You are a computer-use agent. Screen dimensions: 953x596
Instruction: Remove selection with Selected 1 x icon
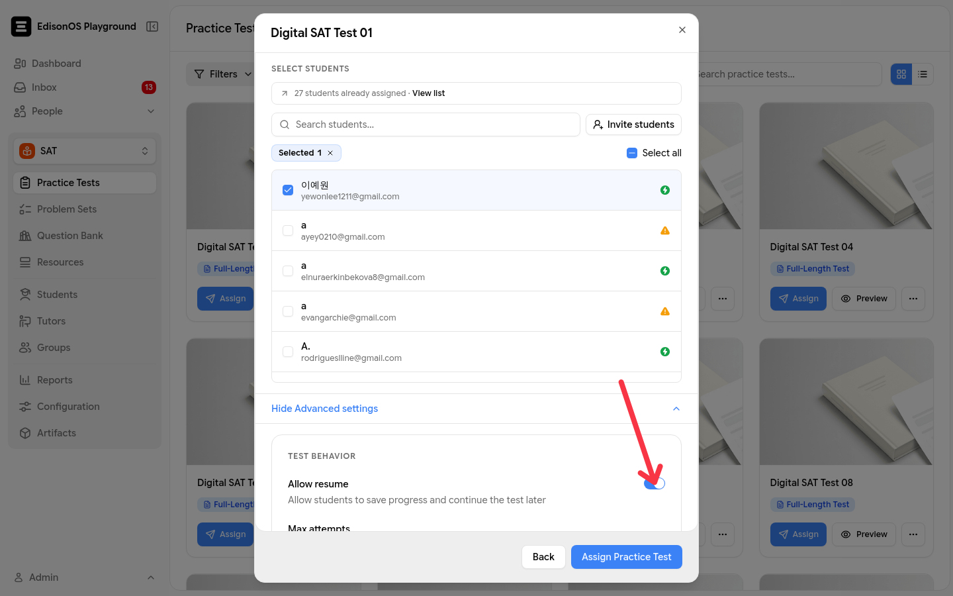(x=330, y=153)
